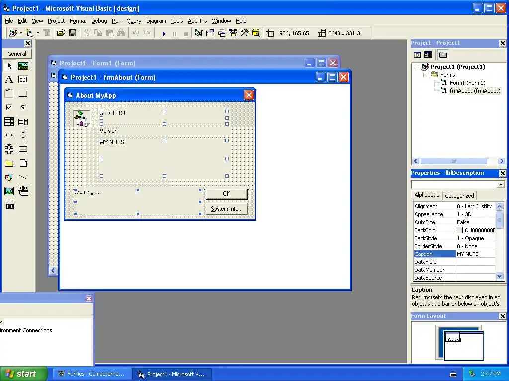Click the Find binoculars icon
The image size is (509, 381).
click(121, 33)
